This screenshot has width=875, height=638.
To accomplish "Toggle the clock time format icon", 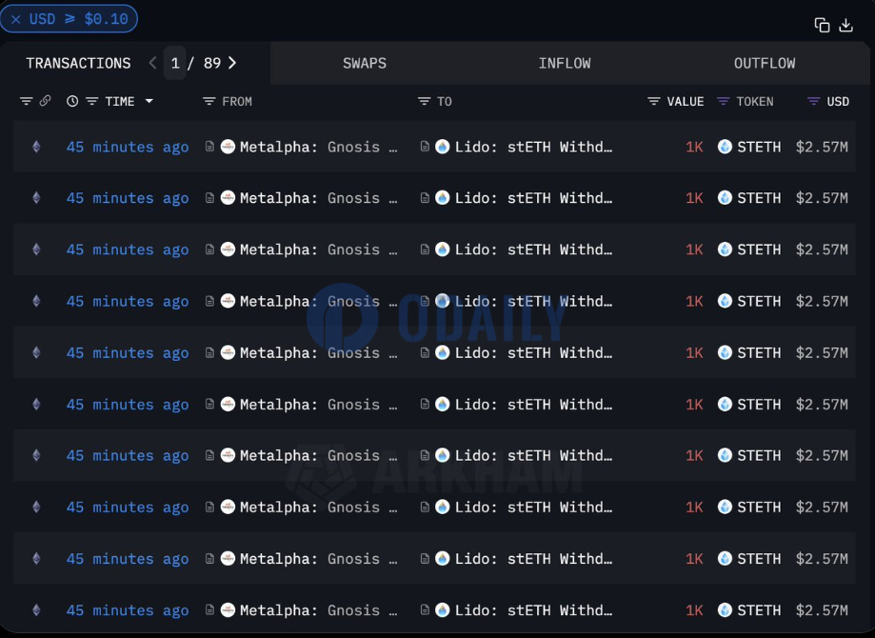I will coord(72,101).
